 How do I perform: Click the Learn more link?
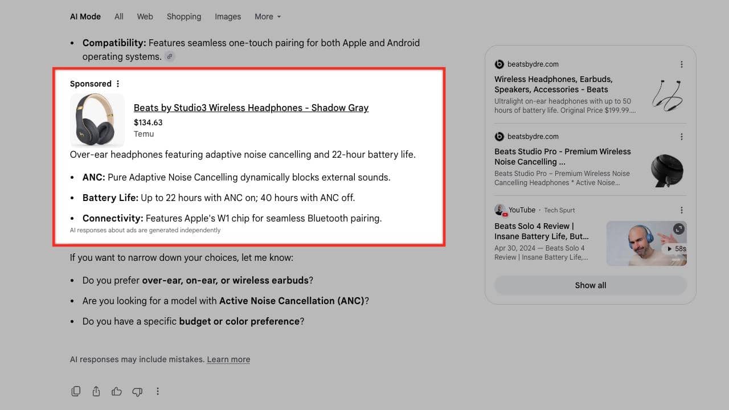click(228, 359)
